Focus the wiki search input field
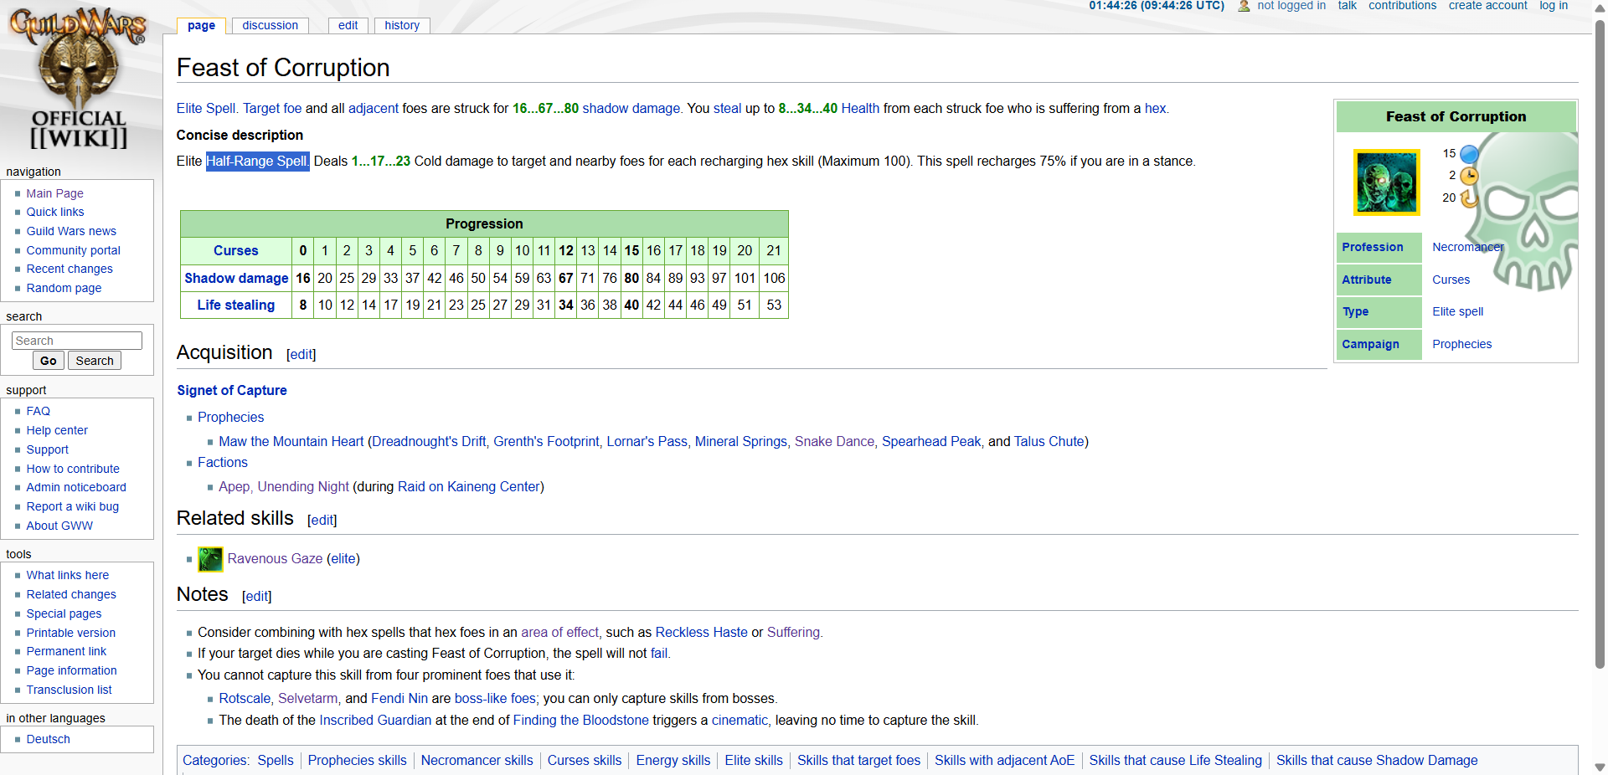 tap(77, 341)
